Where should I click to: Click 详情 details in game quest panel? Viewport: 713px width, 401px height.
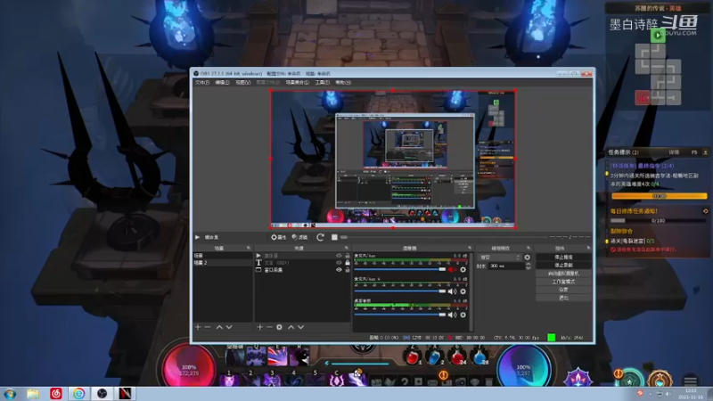pos(675,152)
